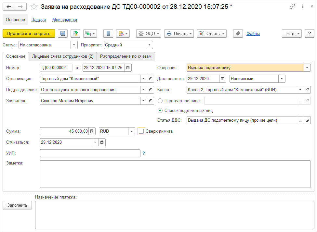Viewport: 317px width, 232px height.
Task: Select Список подотчетных лиц radio option
Action: pyautogui.click(x=160, y=111)
